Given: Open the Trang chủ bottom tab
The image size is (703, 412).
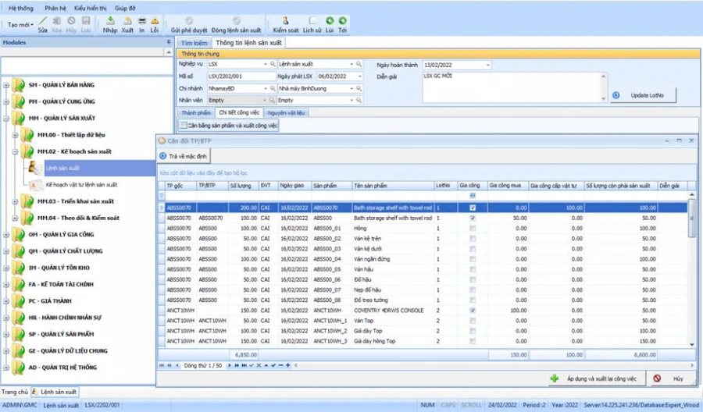Looking at the screenshot, I should [x=15, y=392].
